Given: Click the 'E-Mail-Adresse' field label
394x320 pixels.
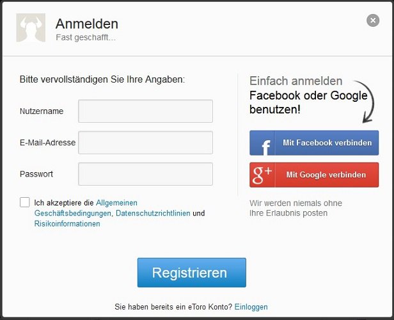Looking at the screenshot, I should [x=47, y=143].
